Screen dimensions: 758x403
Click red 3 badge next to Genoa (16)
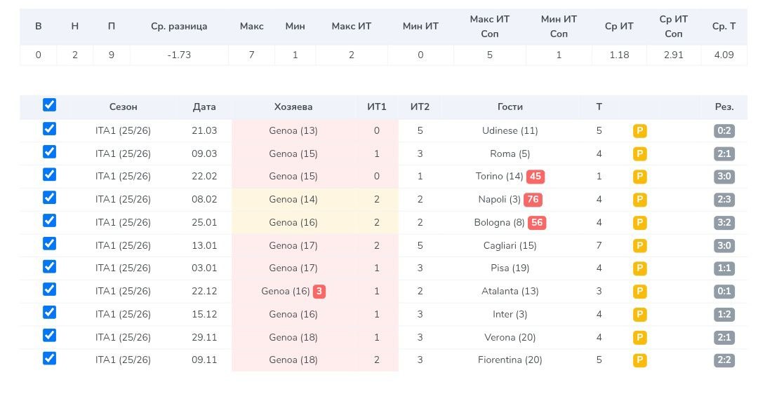pos(319,291)
